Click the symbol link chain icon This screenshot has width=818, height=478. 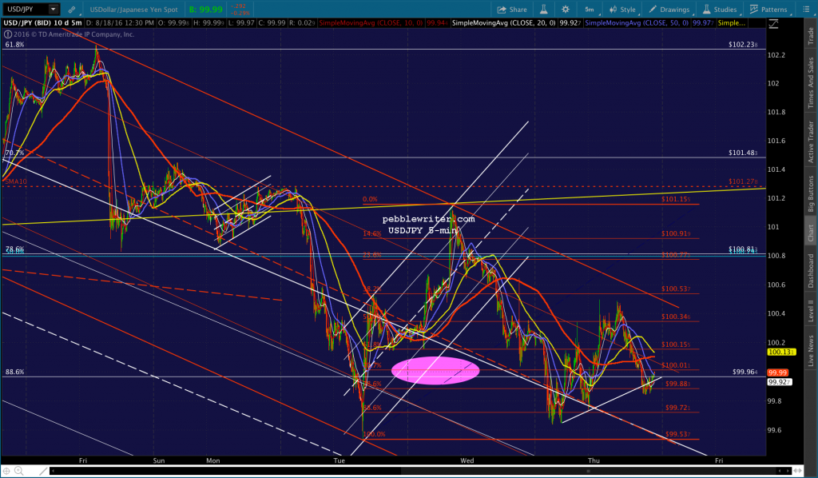[x=71, y=10]
